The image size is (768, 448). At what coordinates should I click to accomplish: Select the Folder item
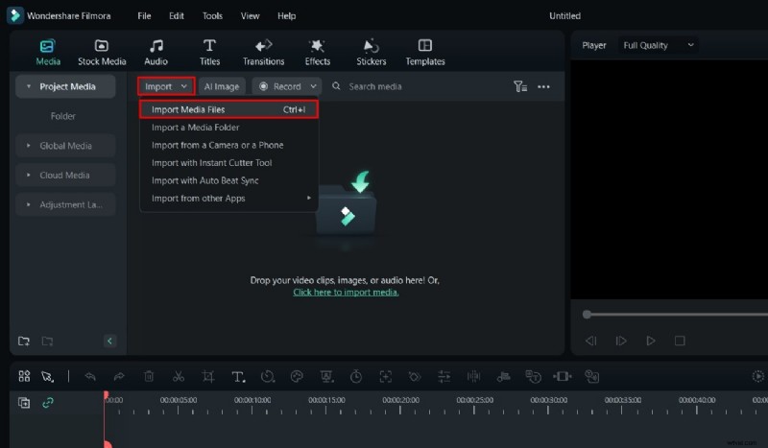pos(62,116)
